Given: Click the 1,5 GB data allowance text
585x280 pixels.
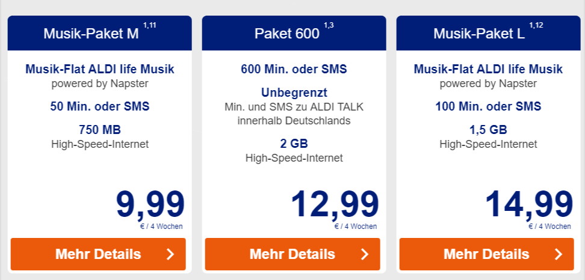Looking at the screenshot, I should (488, 130).
